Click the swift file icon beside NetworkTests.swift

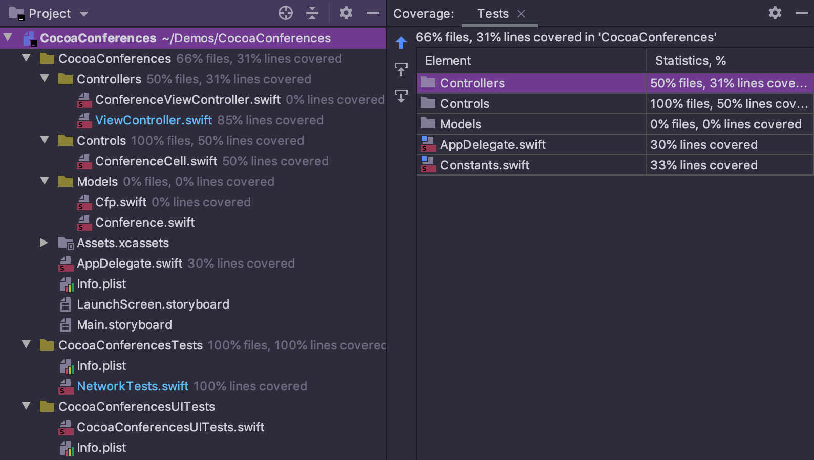click(x=66, y=387)
